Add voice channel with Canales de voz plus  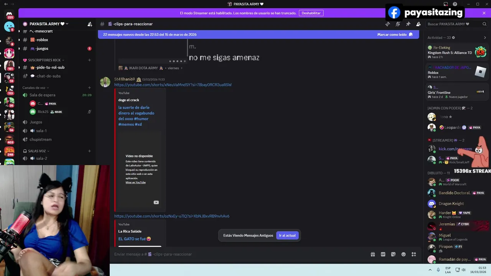(89, 88)
